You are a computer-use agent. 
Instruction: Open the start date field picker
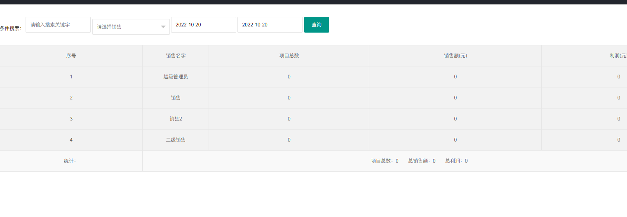pos(203,25)
